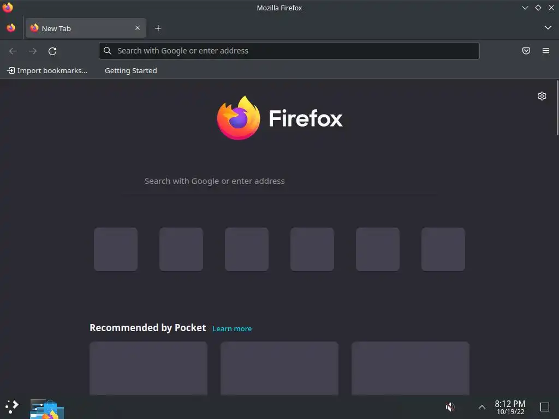Open the KDE application launcher
559x419 pixels.
pos(12,406)
